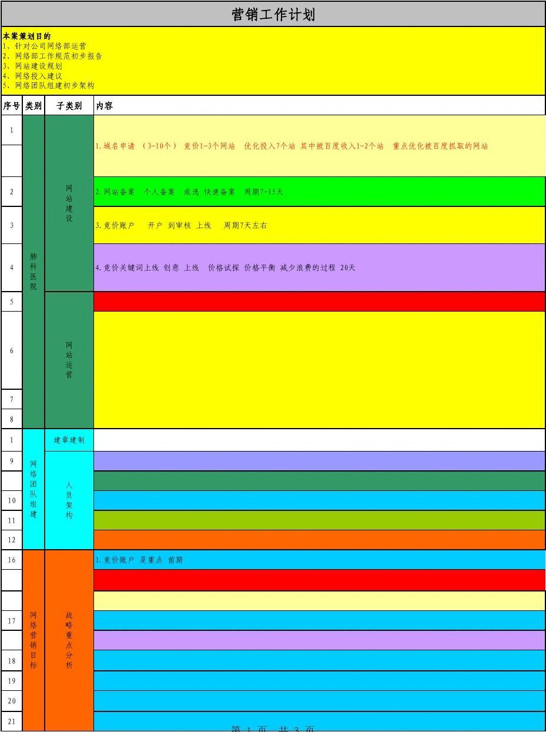Select the purple 竞价关键词上线 cell
546x732 pixels.
pos(319,268)
